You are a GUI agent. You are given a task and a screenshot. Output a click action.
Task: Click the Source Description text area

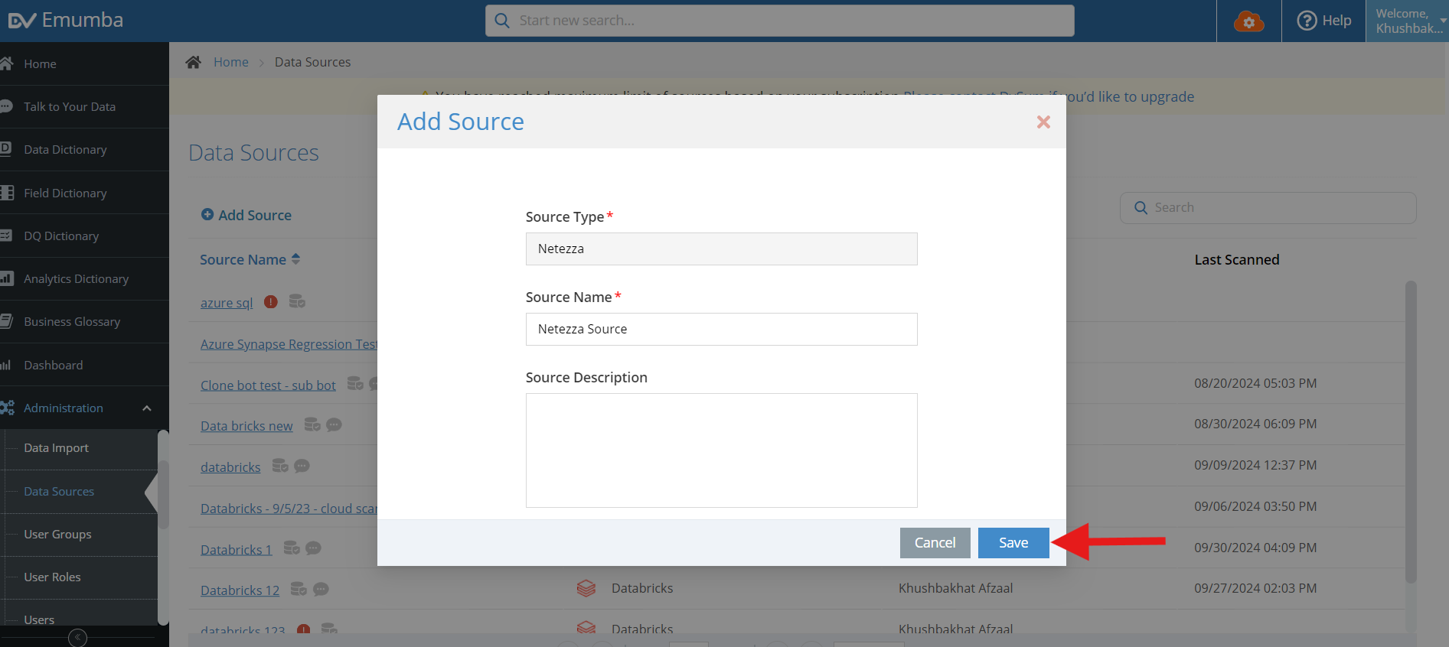click(x=721, y=450)
